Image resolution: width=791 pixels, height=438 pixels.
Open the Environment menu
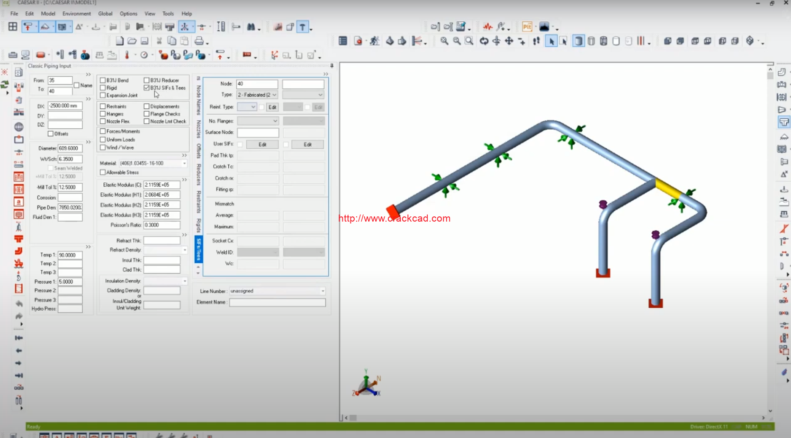click(x=76, y=13)
